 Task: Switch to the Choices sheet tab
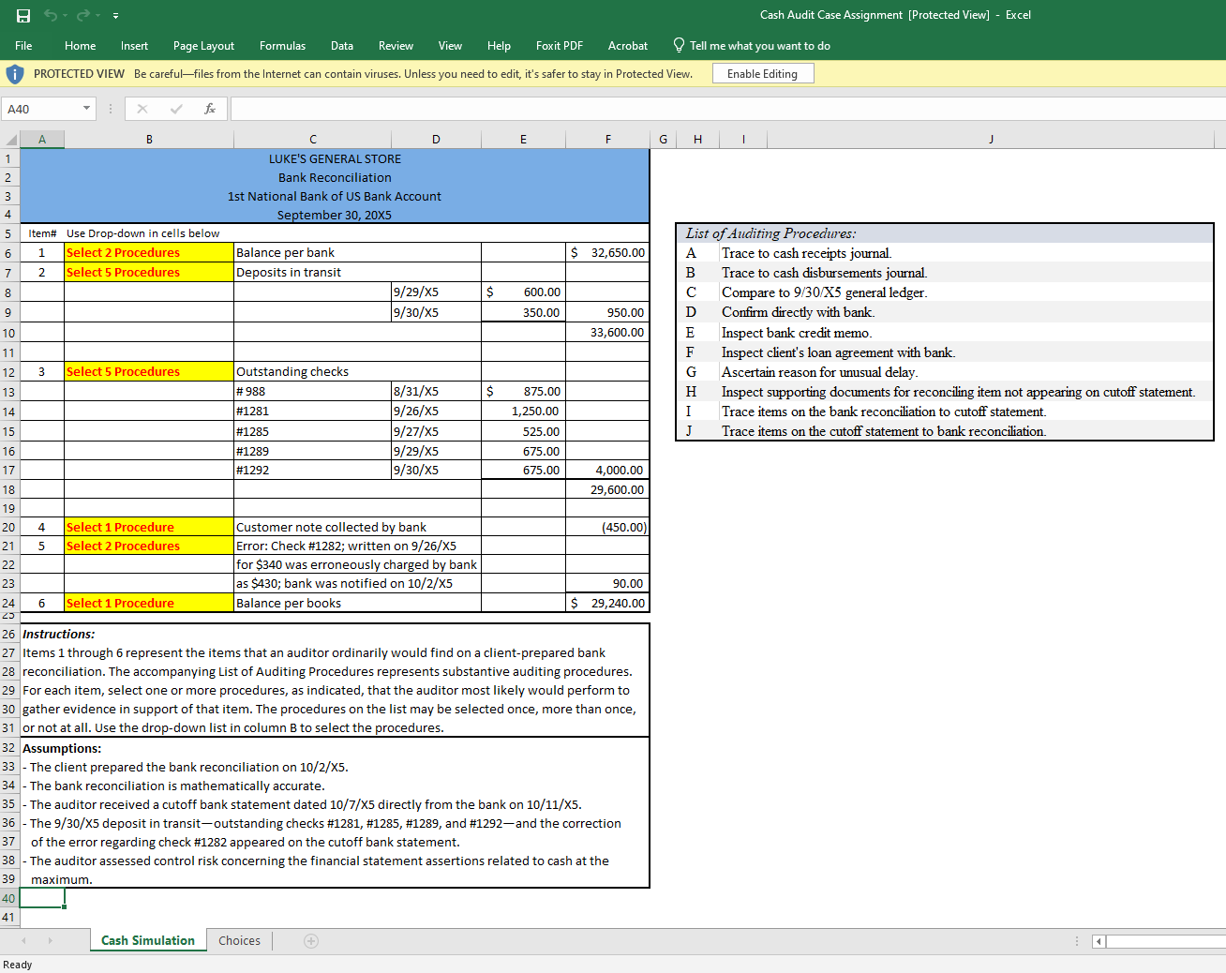coord(239,941)
